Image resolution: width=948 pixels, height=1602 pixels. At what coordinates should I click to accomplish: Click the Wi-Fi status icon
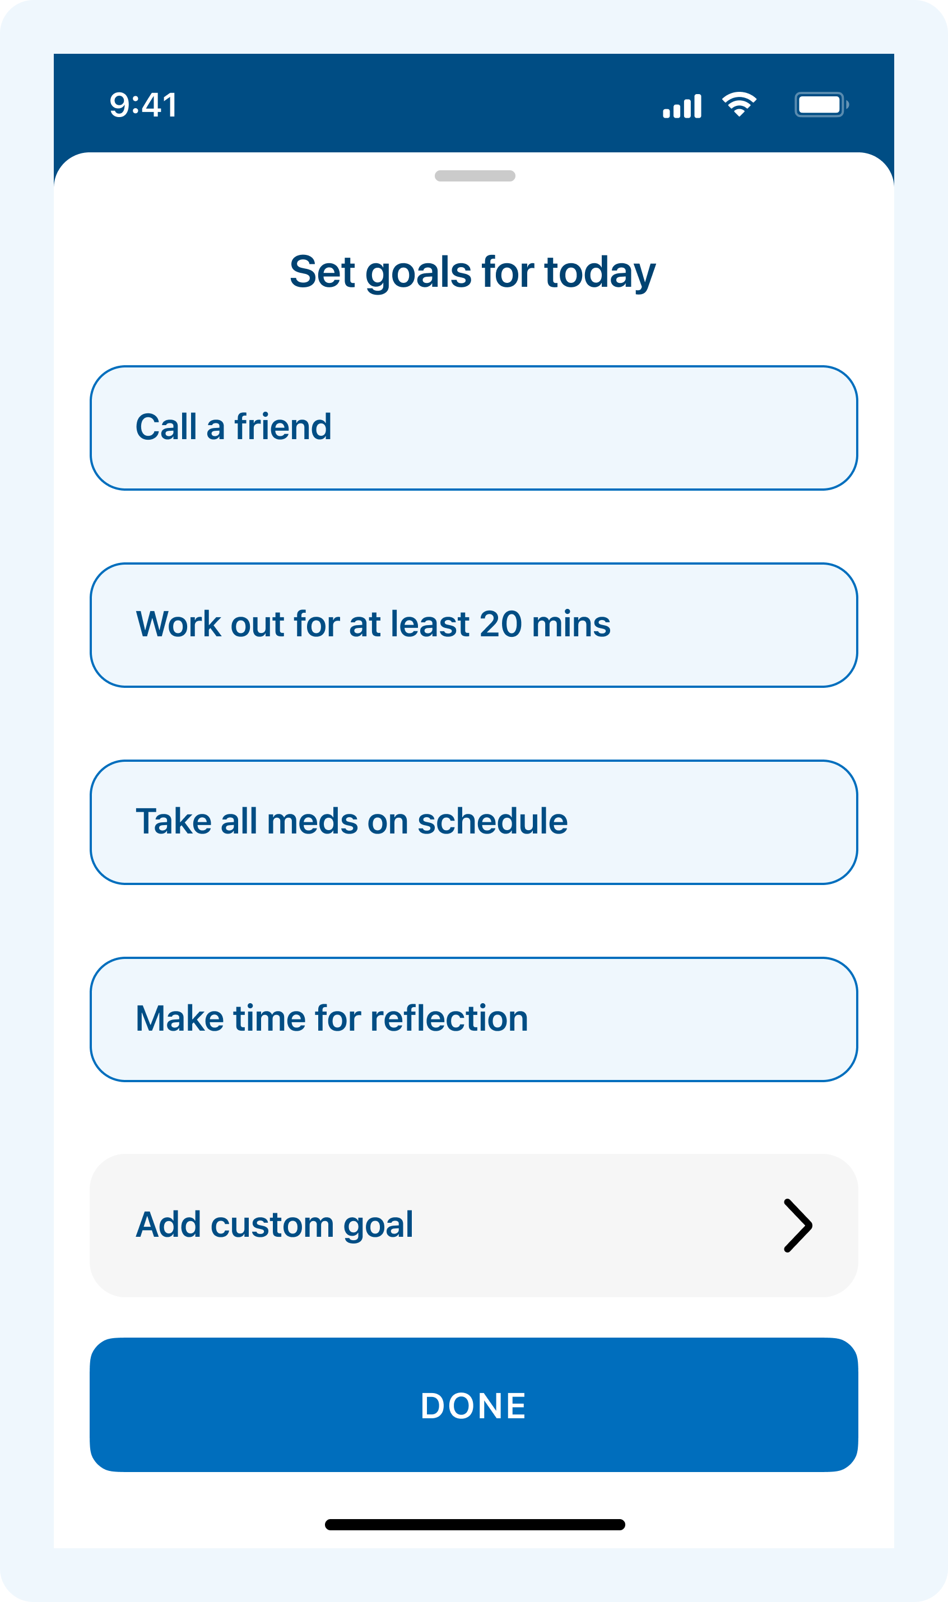point(739,104)
